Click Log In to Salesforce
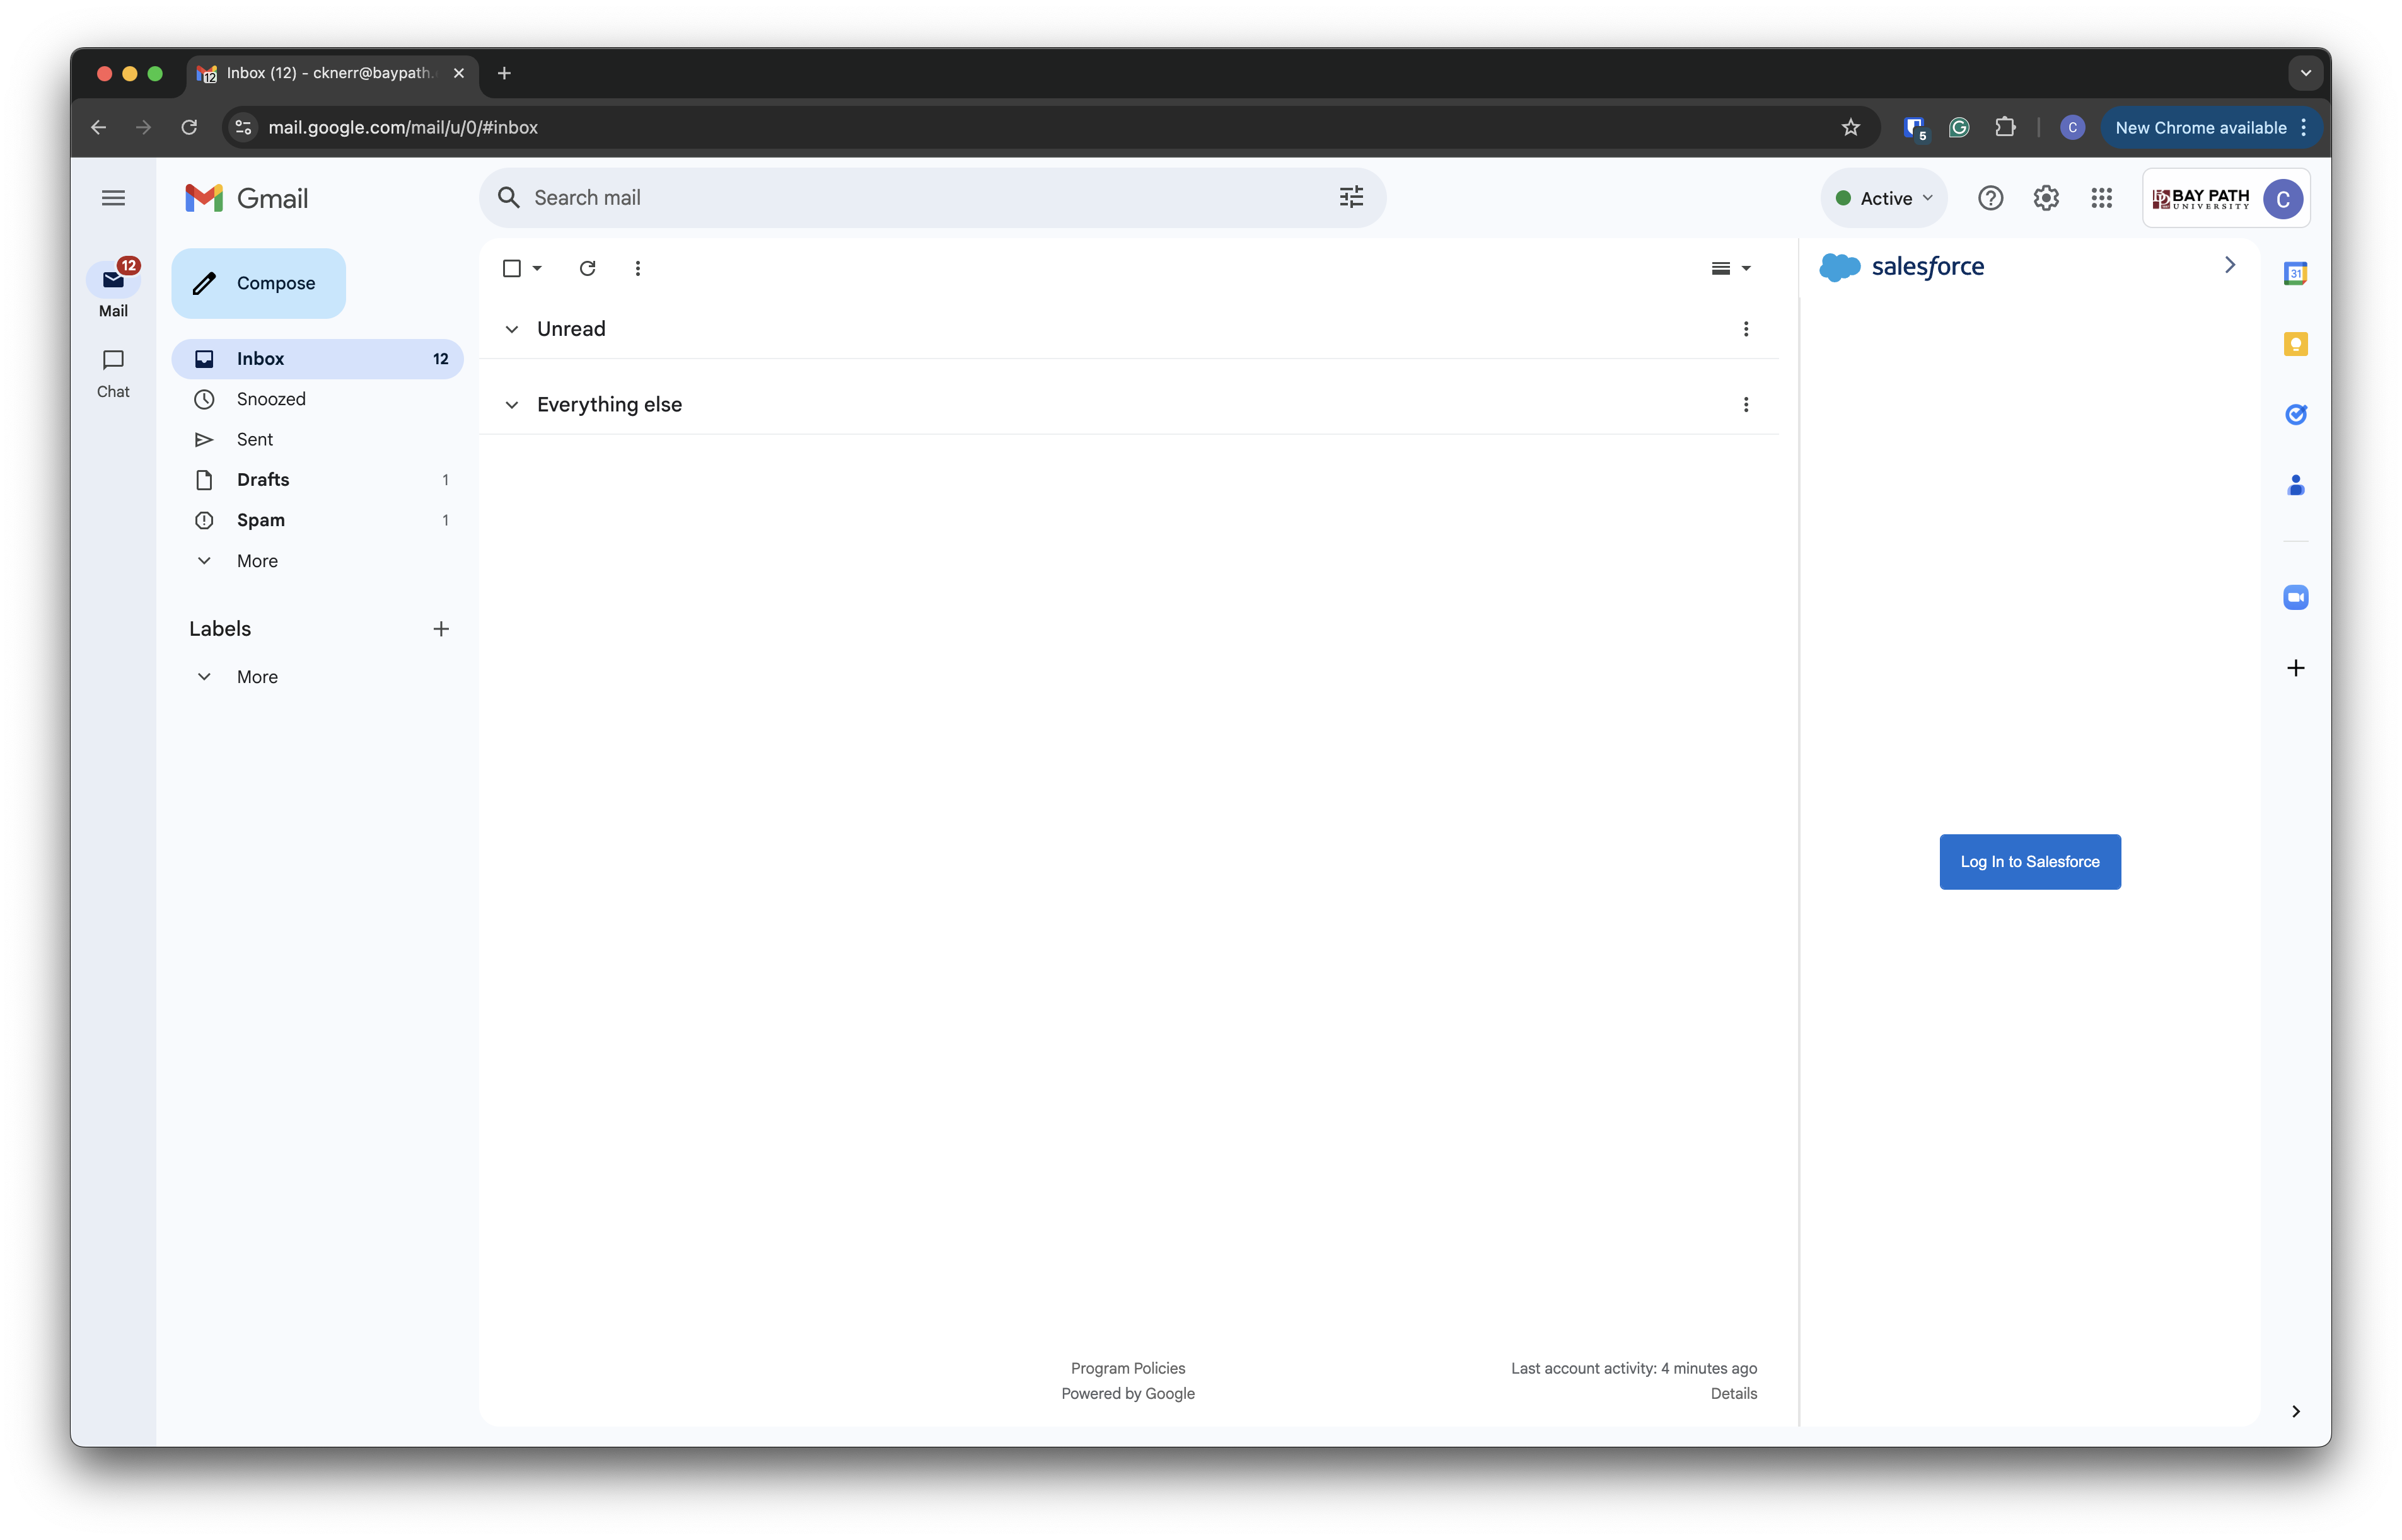 [x=2029, y=862]
